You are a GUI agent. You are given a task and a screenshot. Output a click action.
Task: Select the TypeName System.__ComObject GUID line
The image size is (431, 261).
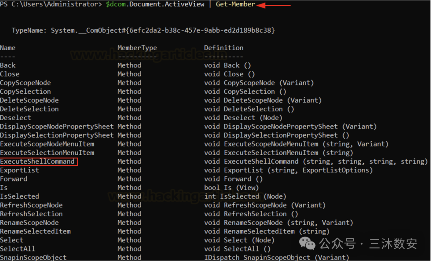(x=143, y=30)
